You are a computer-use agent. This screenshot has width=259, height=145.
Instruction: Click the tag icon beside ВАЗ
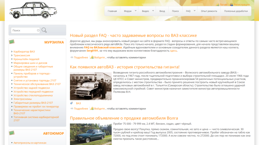72,103
